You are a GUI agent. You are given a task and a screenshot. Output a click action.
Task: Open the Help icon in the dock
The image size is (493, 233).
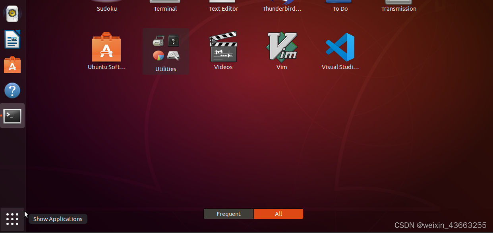(12, 91)
